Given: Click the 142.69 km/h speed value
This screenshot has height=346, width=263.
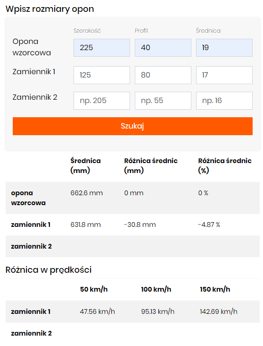Looking at the screenshot, I should point(219,311).
